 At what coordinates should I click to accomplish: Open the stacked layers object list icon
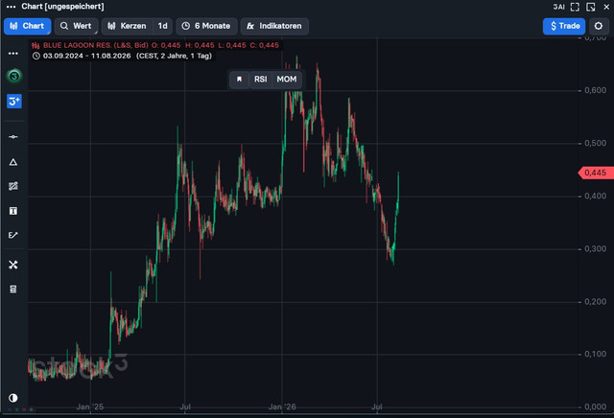13,290
